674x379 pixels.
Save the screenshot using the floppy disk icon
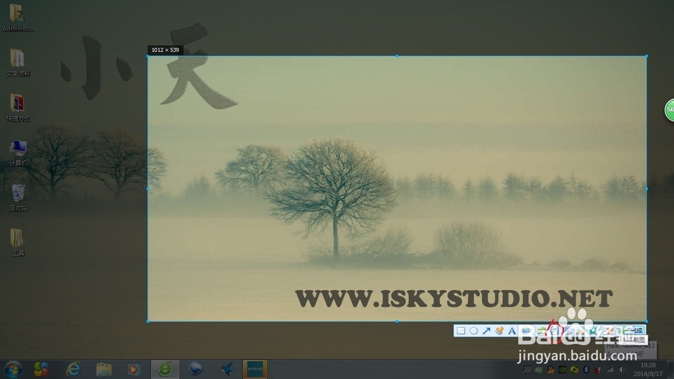(x=555, y=331)
